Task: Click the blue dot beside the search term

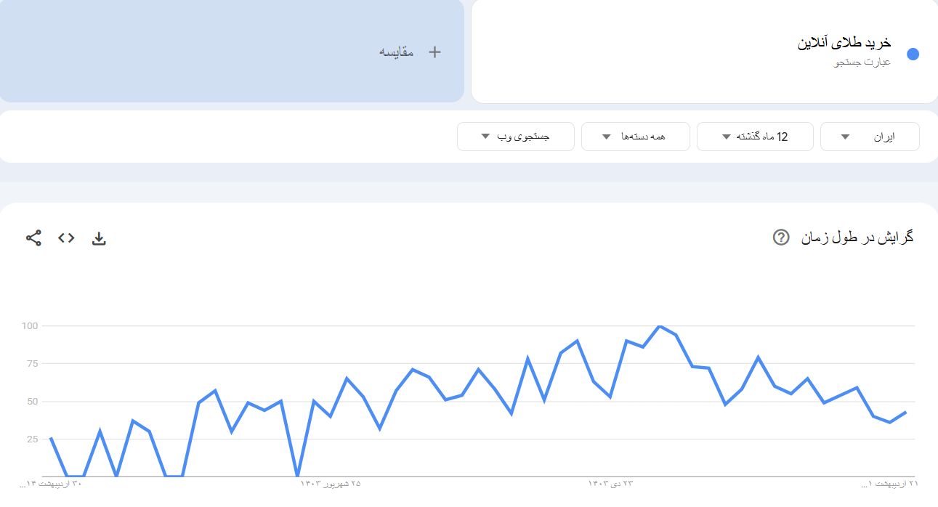Action: click(913, 54)
